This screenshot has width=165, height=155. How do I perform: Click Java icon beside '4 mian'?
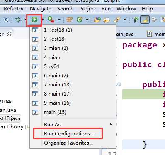pyautogui.click(x=35, y=57)
